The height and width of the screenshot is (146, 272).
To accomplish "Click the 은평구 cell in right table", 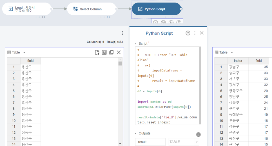I will click(238, 133).
